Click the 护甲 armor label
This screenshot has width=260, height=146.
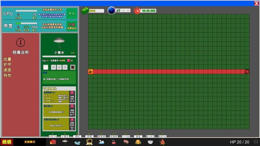tap(7, 64)
